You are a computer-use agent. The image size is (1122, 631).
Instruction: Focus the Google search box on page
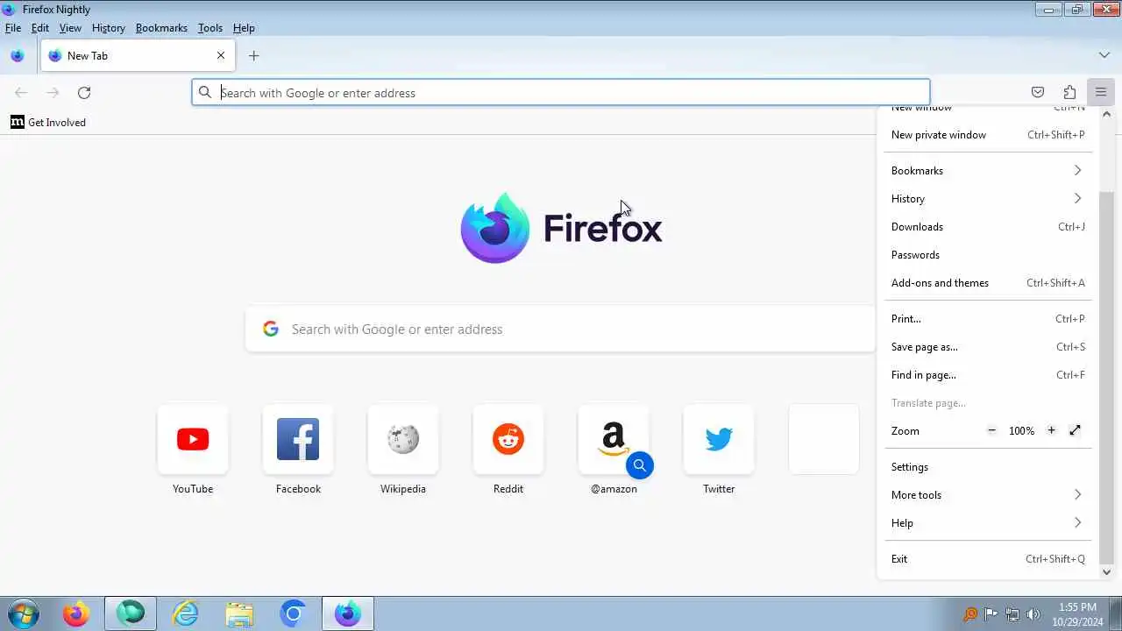pyautogui.click(x=561, y=330)
